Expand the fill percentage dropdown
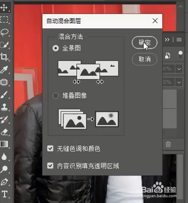188x203 pixels. click(179, 82)
